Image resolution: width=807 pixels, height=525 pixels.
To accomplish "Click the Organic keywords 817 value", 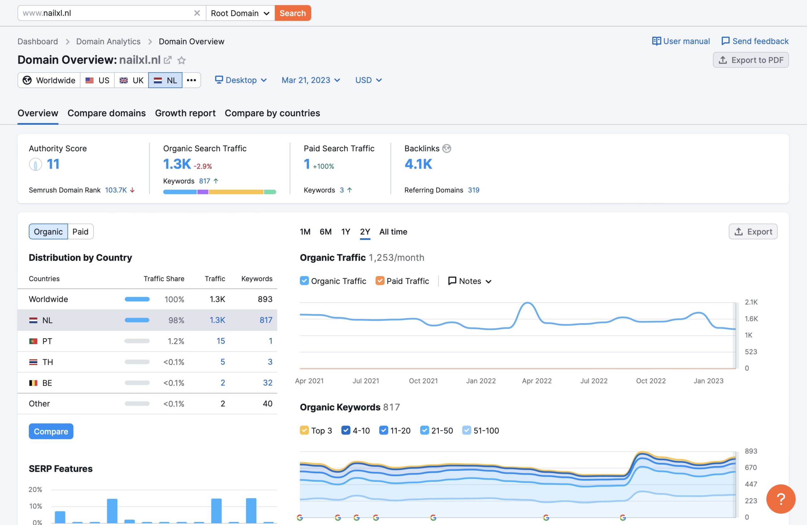I will (x=205, y=181).
